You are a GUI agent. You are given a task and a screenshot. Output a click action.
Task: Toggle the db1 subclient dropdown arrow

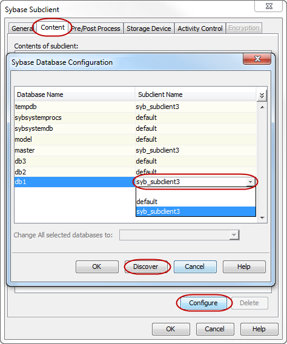(x=251, y=182)
